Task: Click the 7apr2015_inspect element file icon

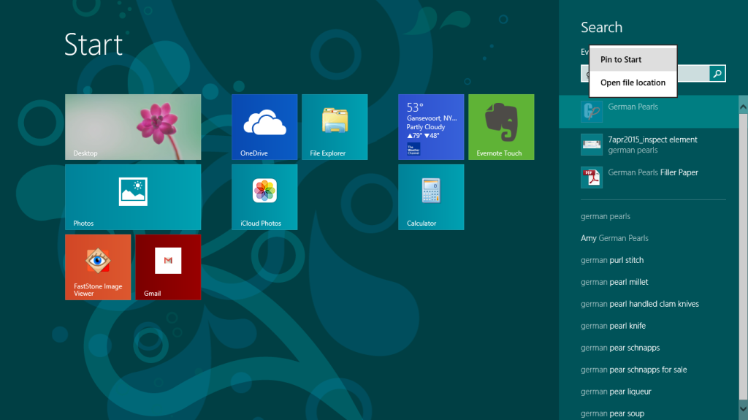Action: click(x=592, y=145)
